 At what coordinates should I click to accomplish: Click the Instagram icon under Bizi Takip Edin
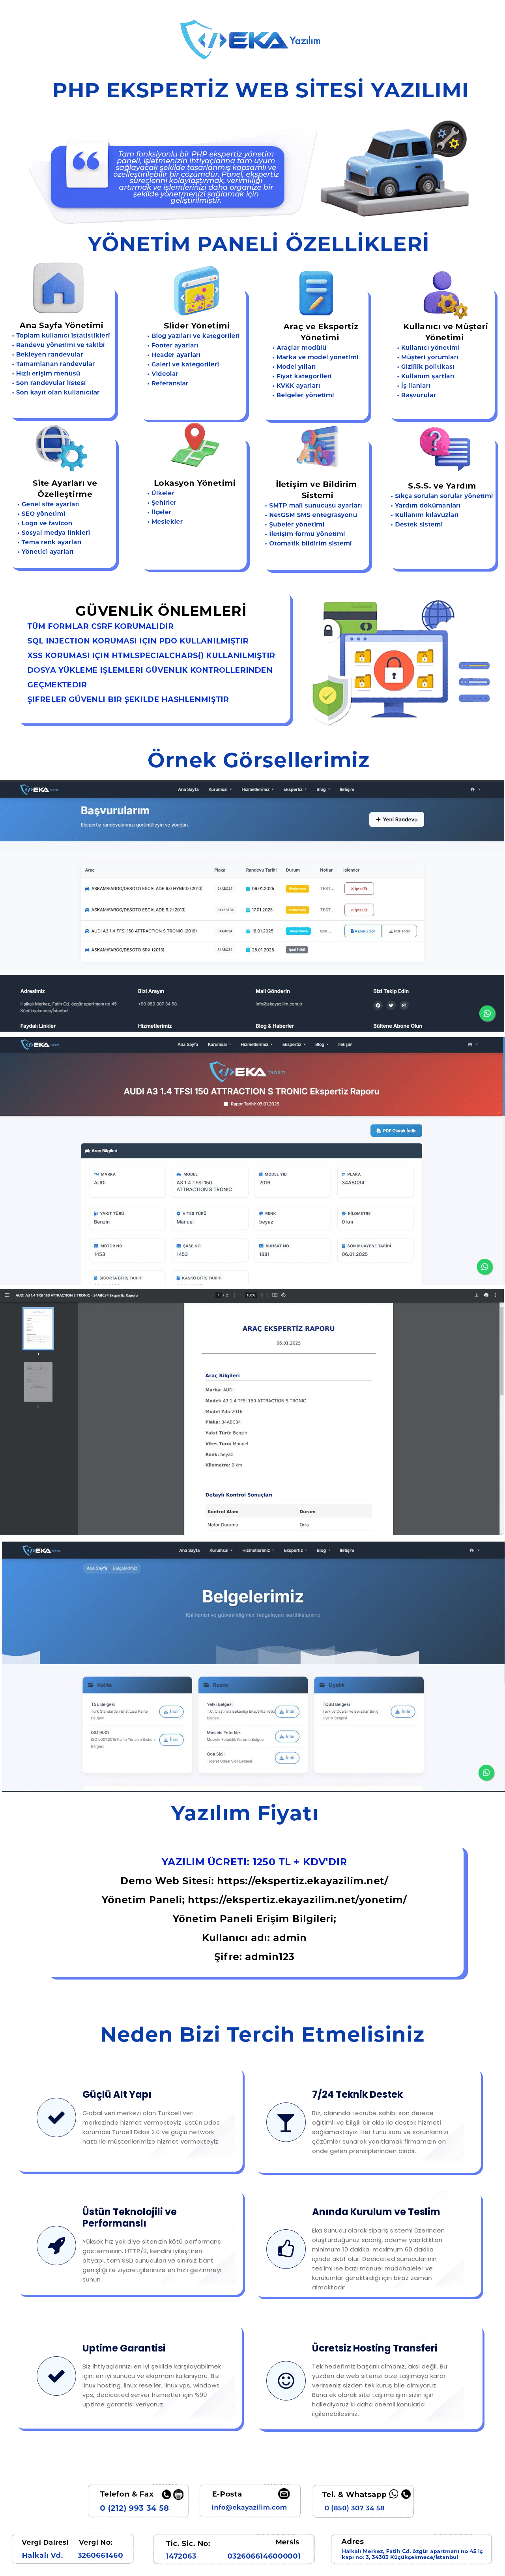click(404, 1005)
